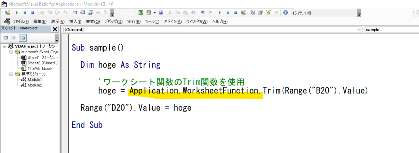Open the ツール(T) menu
This screenshot has height=153, width=419.
(152, 21)
